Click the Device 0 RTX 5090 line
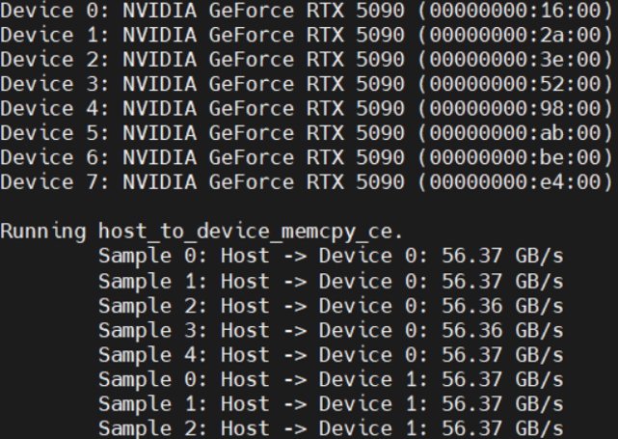The height and width of the screenshot is (439, 618). [307, 11]
